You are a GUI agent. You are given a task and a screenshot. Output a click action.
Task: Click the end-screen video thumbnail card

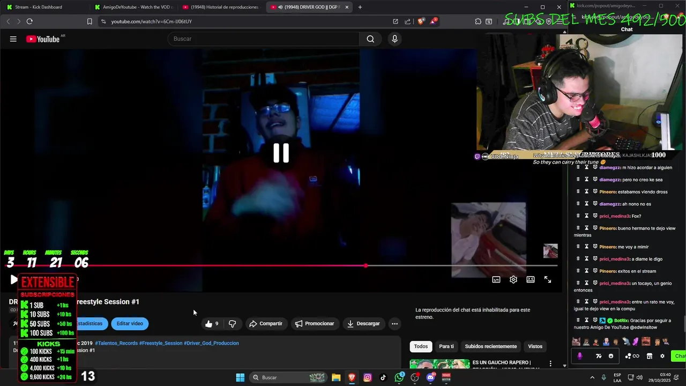[x=488, y=240]
